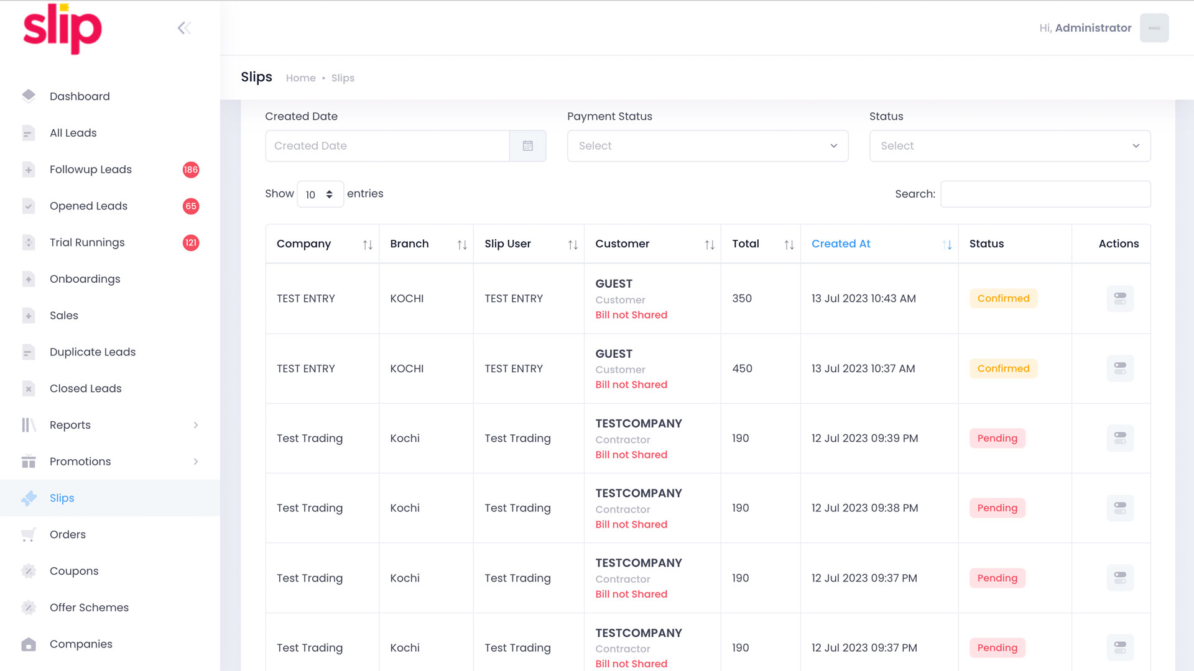Expand the Promotions submenu arrow
1194x671 pixels.
click(196, 462)
